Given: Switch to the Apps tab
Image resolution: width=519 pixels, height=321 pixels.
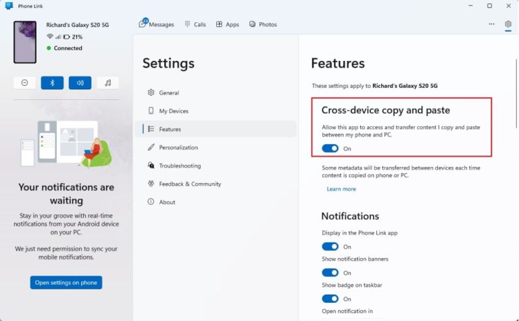Looking at the screenshot, I should [x=227, y=24].
